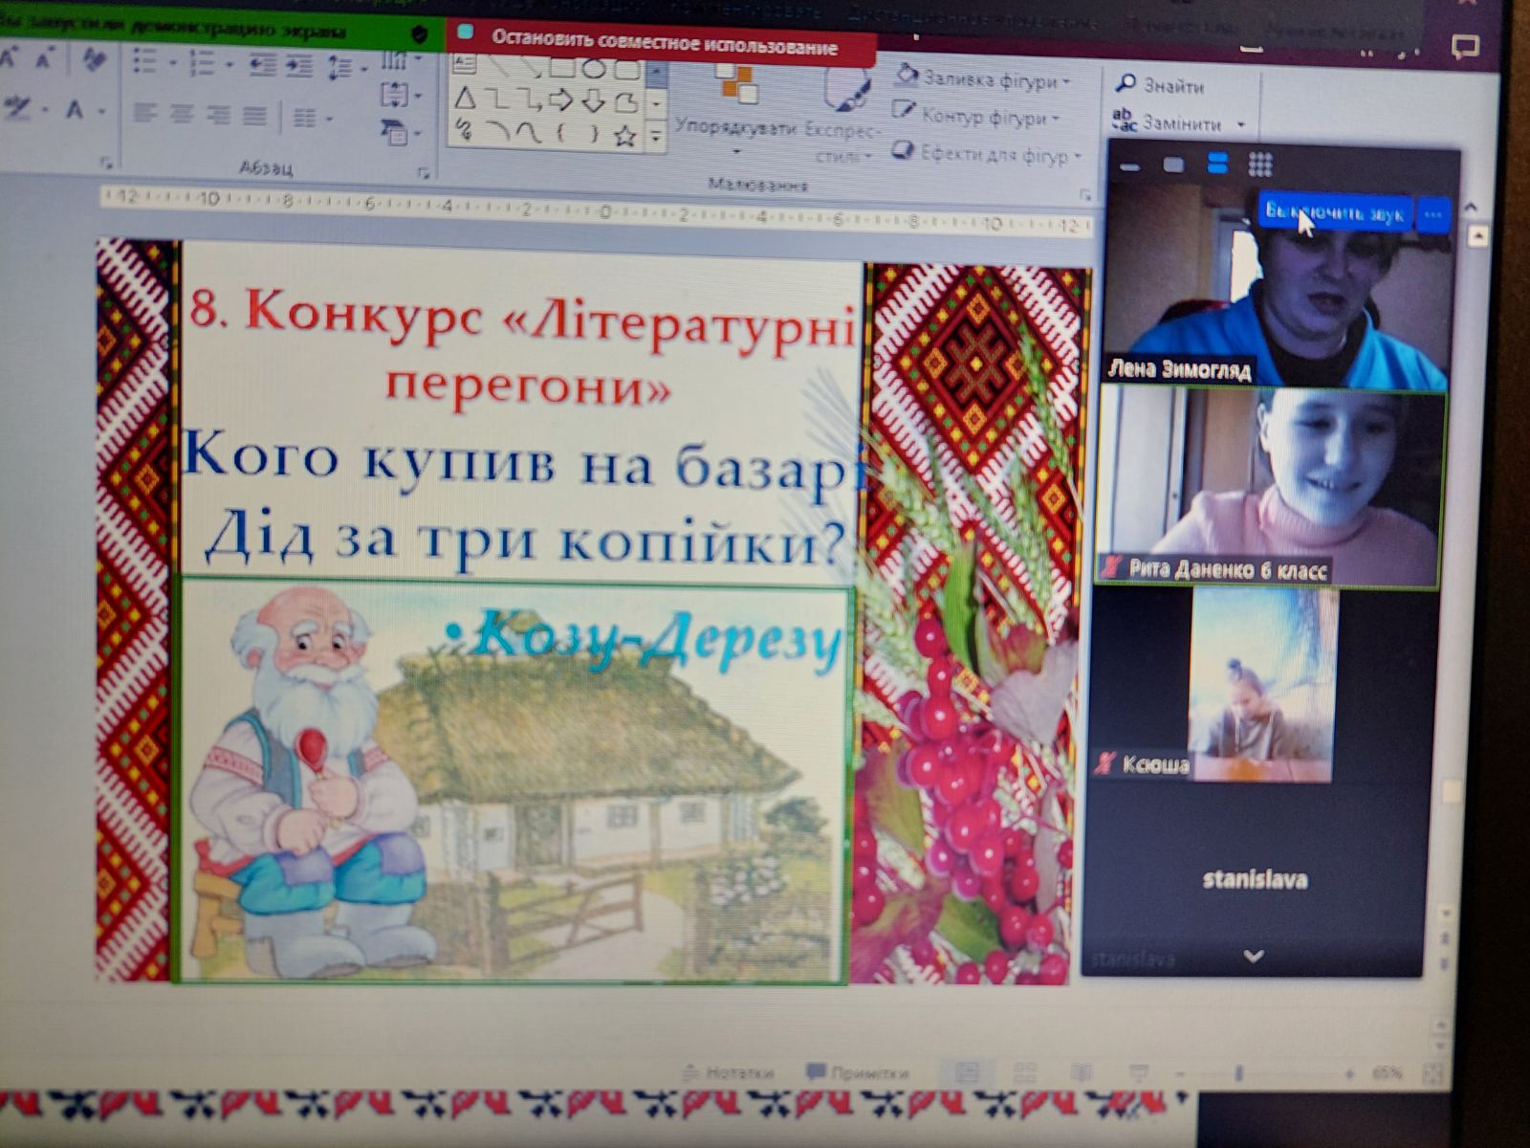Open Заливка фігури shape fill menu
Screen dimensions: 1530x1148
click(x=983, y=79)
